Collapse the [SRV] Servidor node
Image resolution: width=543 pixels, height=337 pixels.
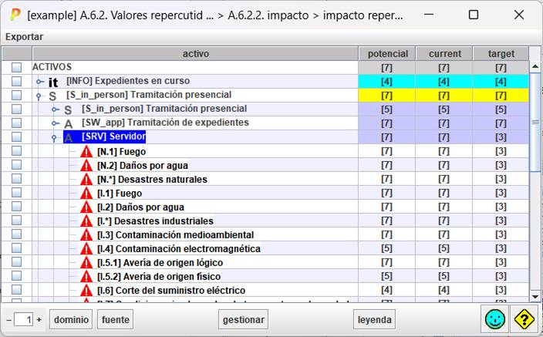[x=54, y=138]
